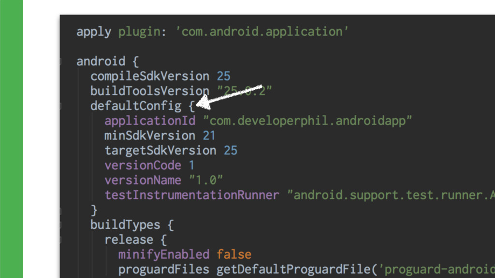Click the buildToolsVersion keyword
The image size is (495, 278).
(x=150, y=91)
